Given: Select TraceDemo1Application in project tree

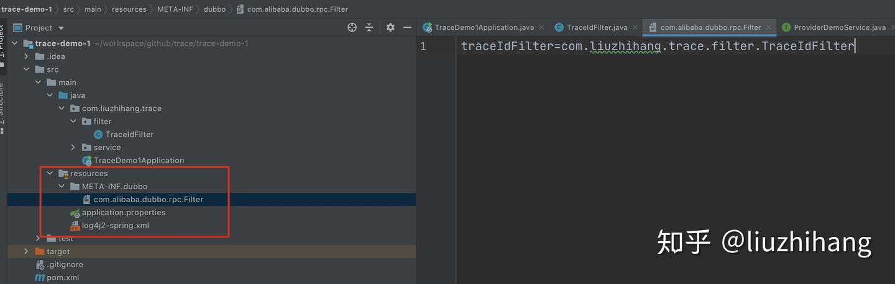Looking at the screenshot, I should [139, 161].
